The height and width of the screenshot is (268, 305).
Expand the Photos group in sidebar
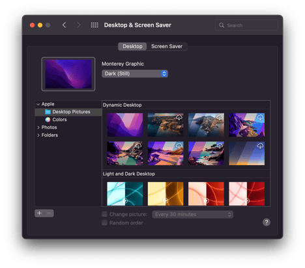click(x=38, y=127)
